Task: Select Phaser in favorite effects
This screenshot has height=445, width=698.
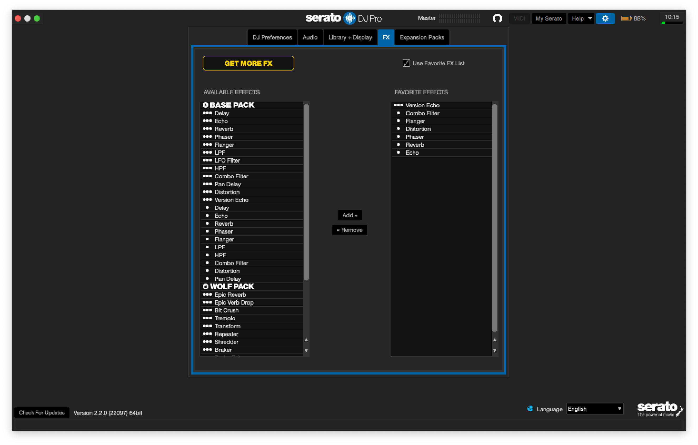Action: tap(441, 137)
